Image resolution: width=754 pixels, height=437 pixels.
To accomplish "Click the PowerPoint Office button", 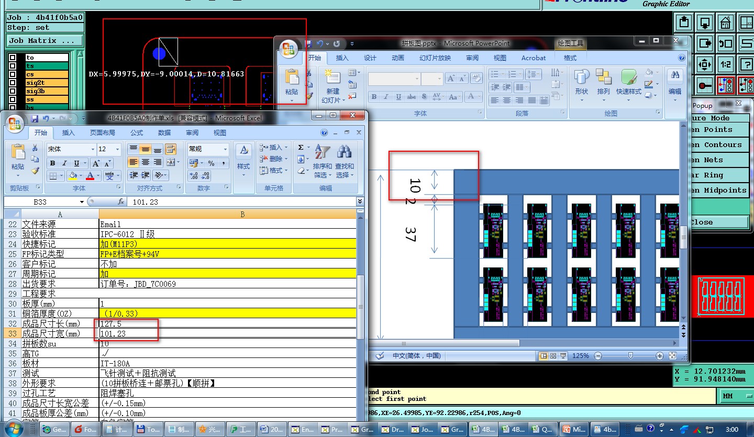I will pyautogui.click(x=289, y=49).
